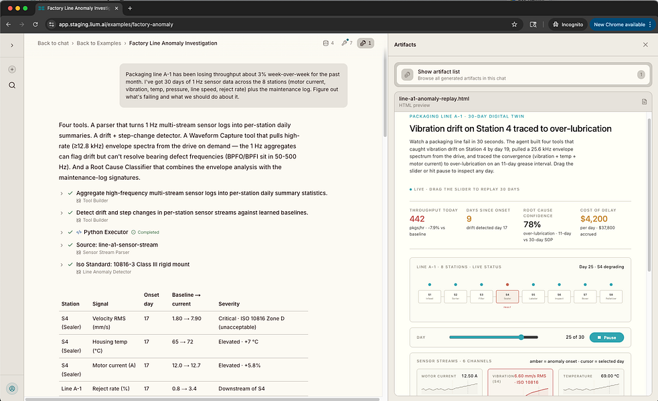
Task: Expand the Iso Standard 10816-3 step
Action: (x=62, y=265)
